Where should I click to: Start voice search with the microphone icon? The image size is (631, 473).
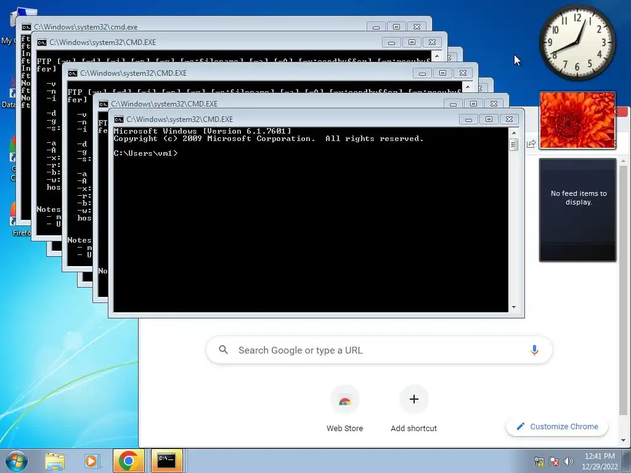click(534, 350)
